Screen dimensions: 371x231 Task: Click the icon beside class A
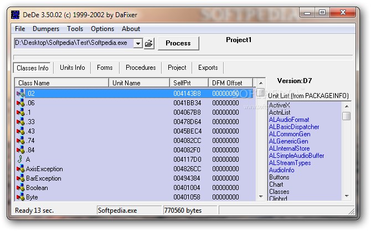20,159
